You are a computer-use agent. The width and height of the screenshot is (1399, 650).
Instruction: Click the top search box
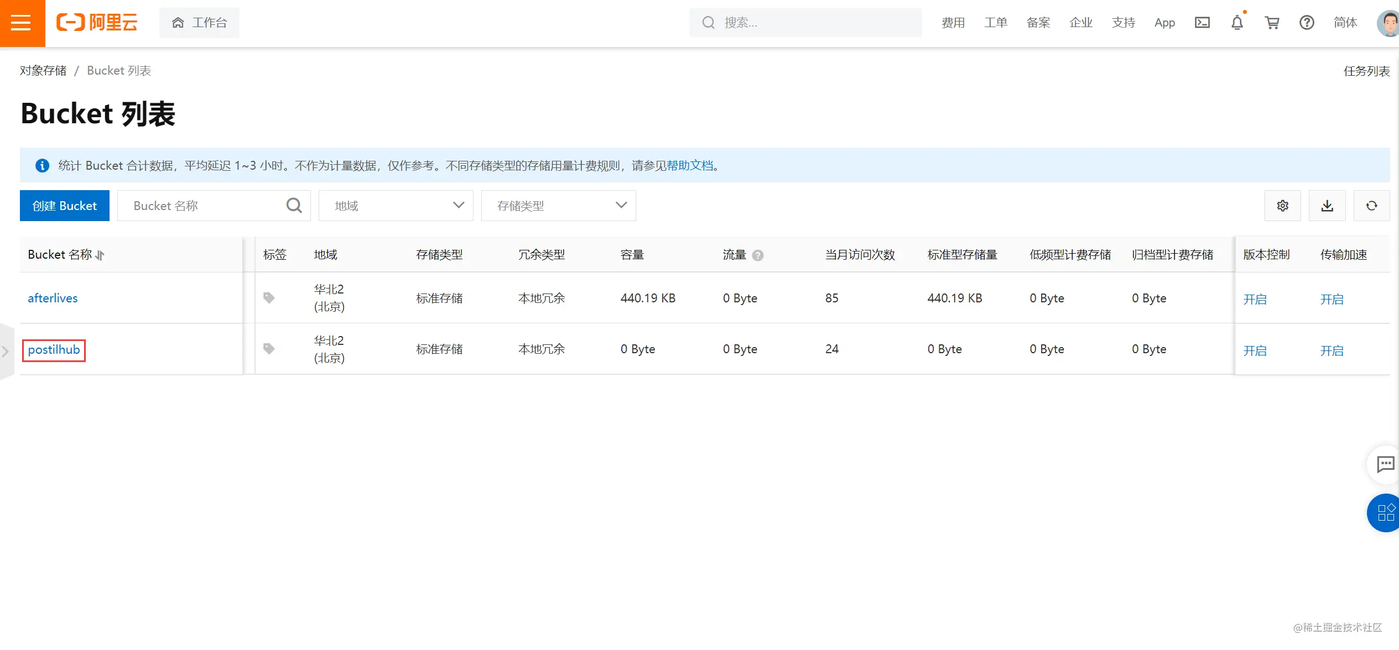805,23
